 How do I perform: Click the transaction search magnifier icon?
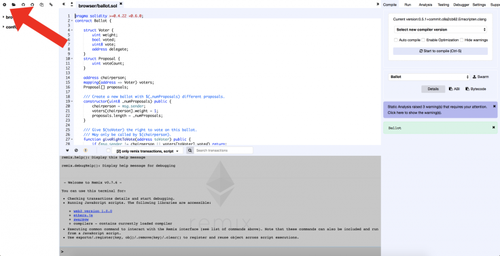(190, 150)
